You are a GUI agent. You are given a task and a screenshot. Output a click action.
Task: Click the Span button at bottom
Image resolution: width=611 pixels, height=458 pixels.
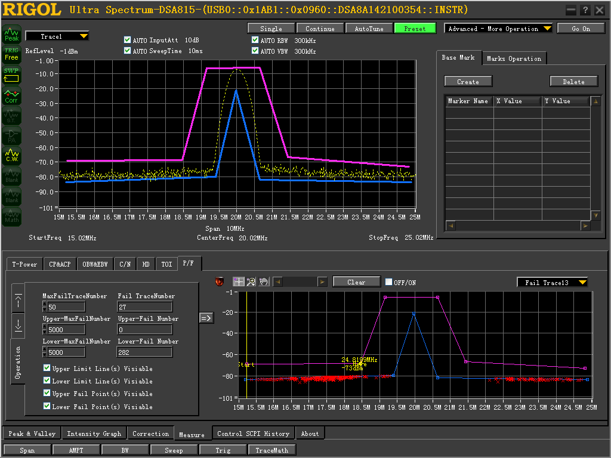(27, 450)
